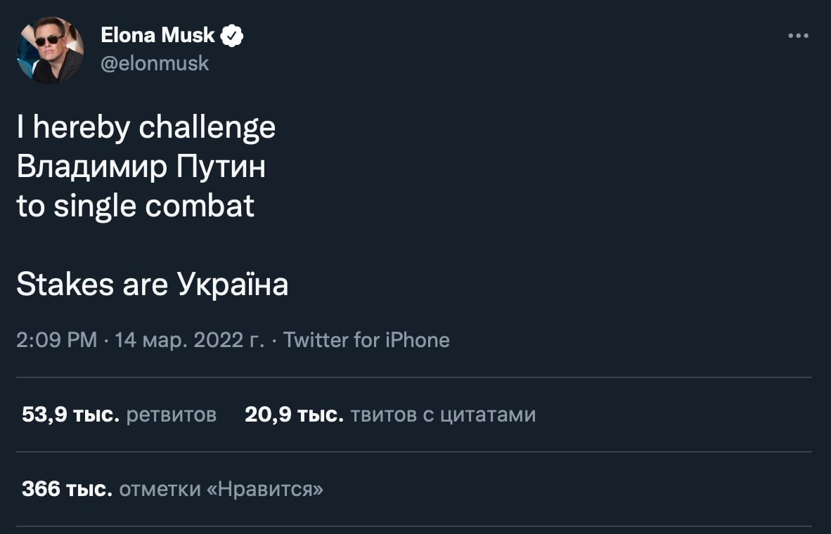Open the profile avatar photo
The image size is (831, 534).
pos(49,51)
